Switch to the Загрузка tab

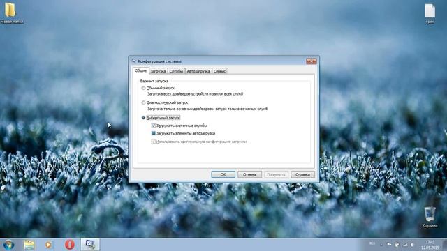158,71
